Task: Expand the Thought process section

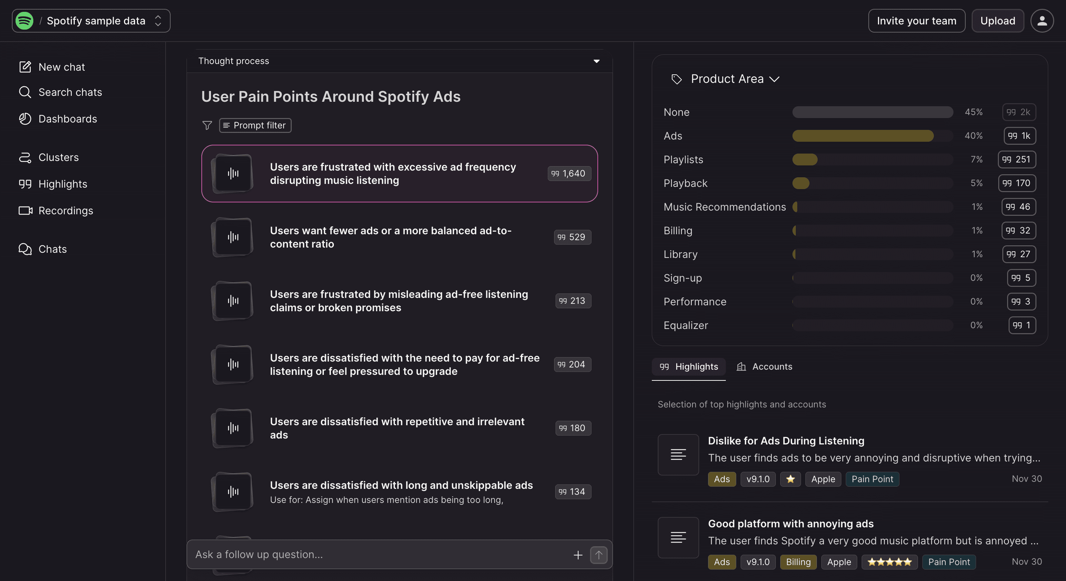Action: tap(596, 61)
